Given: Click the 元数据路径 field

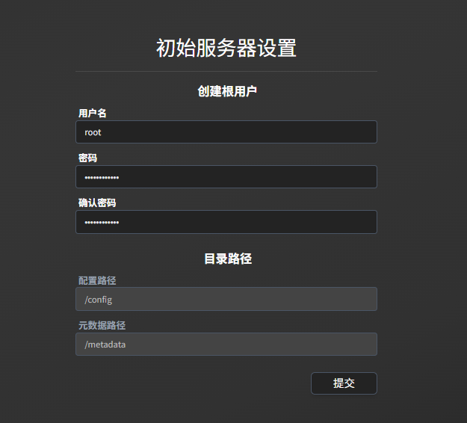Looking at the screenshot, I should (x=226, y=344).
